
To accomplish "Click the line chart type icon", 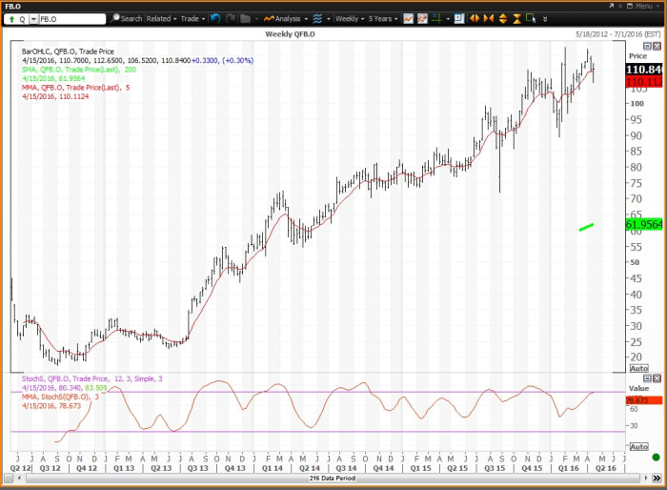I will [x=408, y=18].
